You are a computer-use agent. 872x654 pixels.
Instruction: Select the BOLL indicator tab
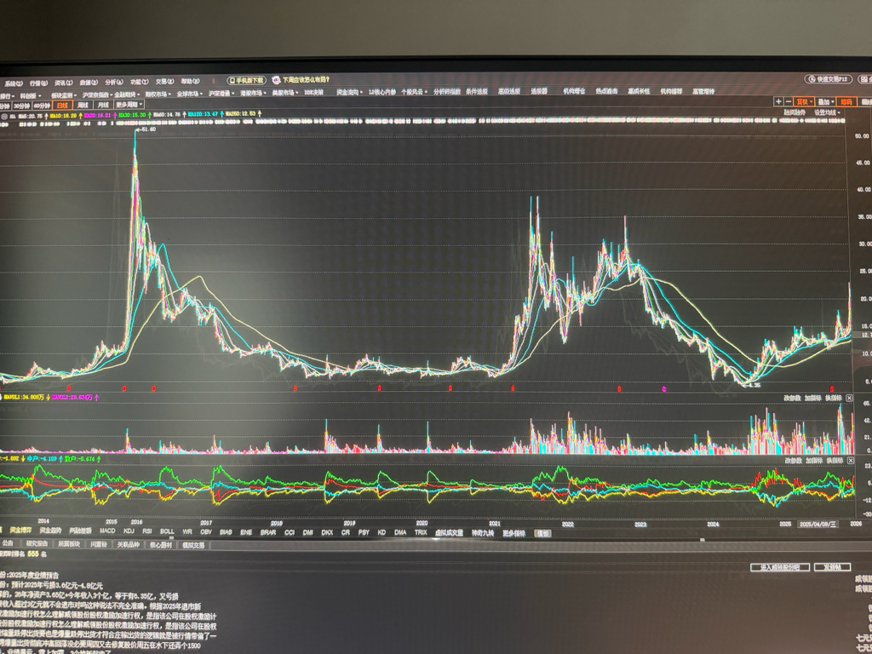167,531
